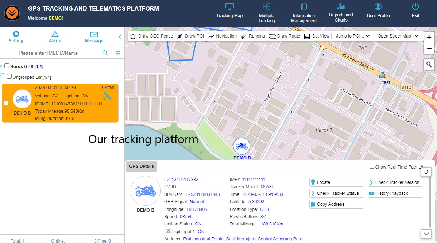Select the DEMO B device checkbox

click(6, 103)
